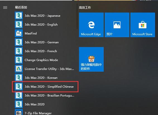
Task: Select License Transfer Utility - 3ds Max label
Action: (x=49, y=69)
